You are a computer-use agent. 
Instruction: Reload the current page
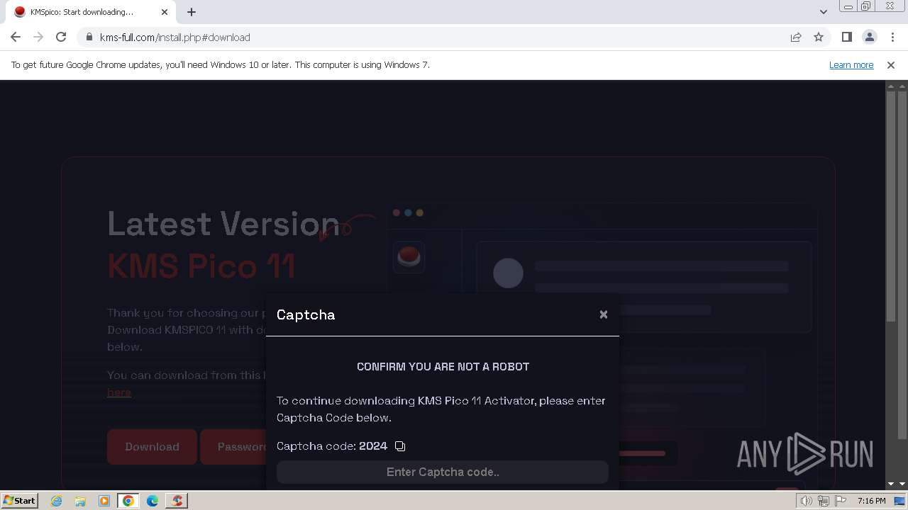pyautogui.click(x=61, y=37)
